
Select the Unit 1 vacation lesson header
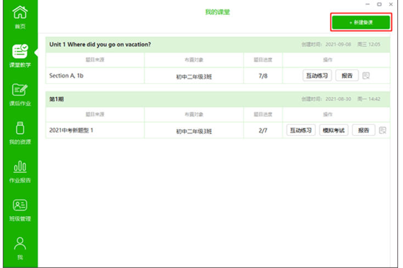[100, 44]
